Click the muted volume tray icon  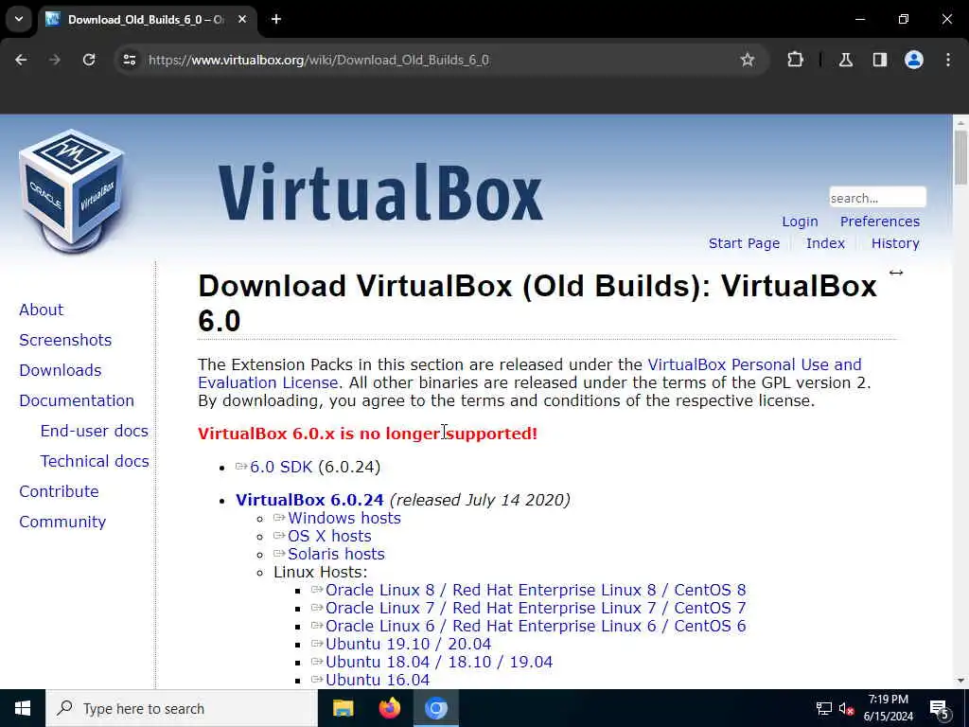tap(846, 708)
